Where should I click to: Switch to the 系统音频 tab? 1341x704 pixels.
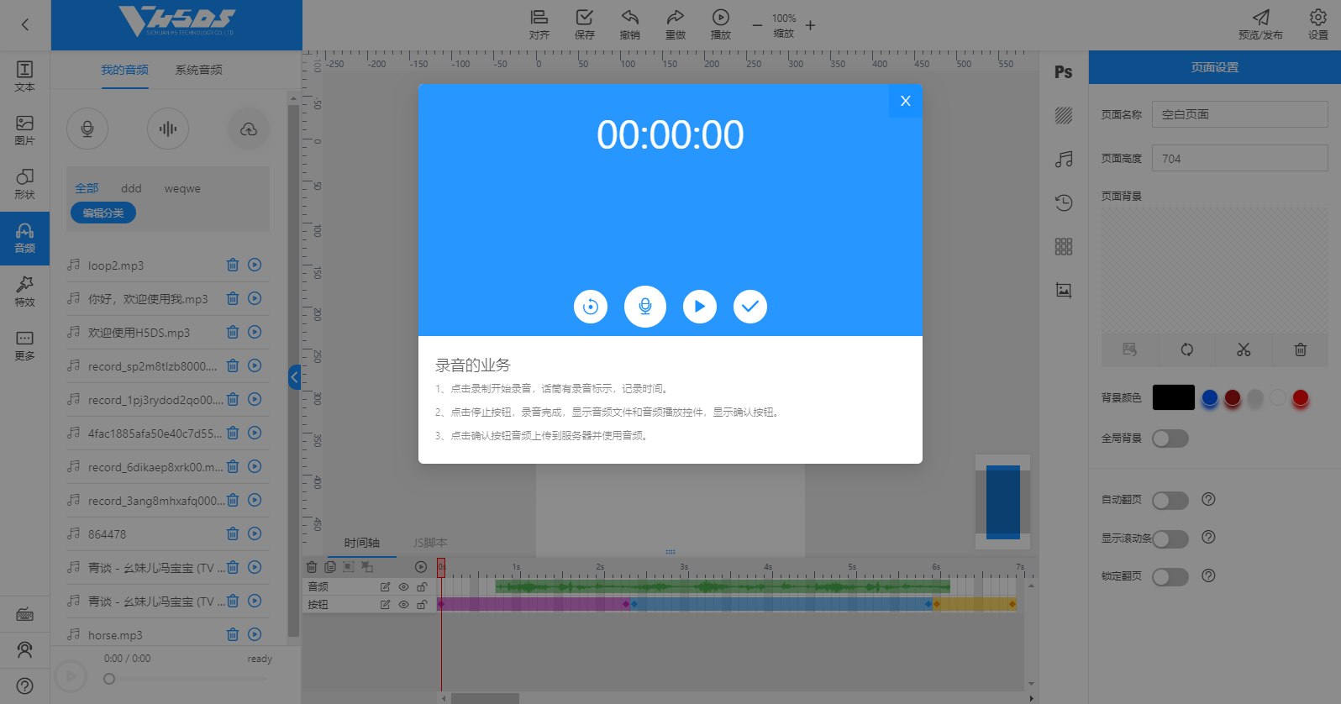coord(199,70)
